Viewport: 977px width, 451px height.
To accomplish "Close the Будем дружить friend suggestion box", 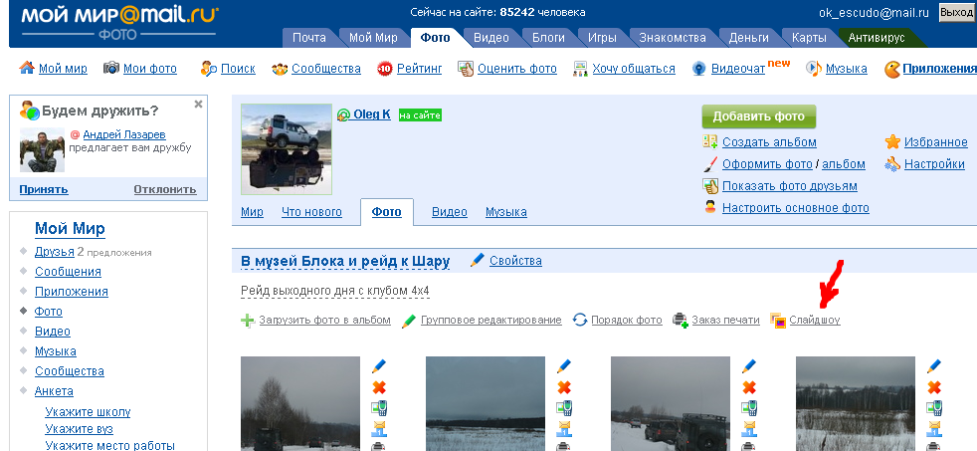I will (198, 105).
